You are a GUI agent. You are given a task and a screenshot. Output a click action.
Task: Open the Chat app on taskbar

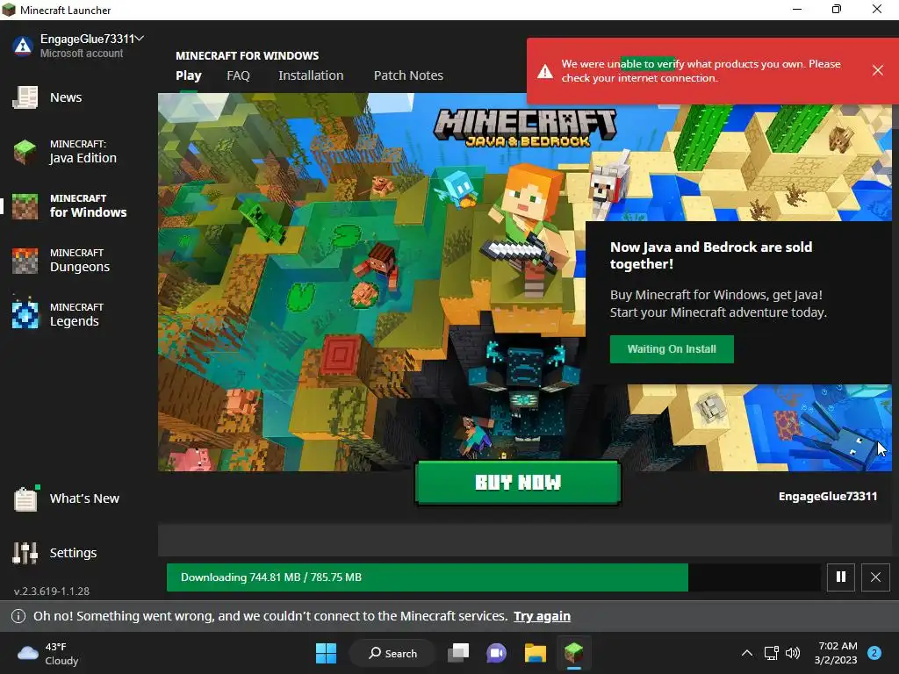pos(497,653)
